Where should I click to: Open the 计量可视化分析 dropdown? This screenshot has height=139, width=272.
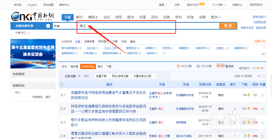144,76
